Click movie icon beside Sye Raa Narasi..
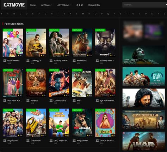This screenshot has width=167, height=152. pyautogui.click(x=97, y=101)
